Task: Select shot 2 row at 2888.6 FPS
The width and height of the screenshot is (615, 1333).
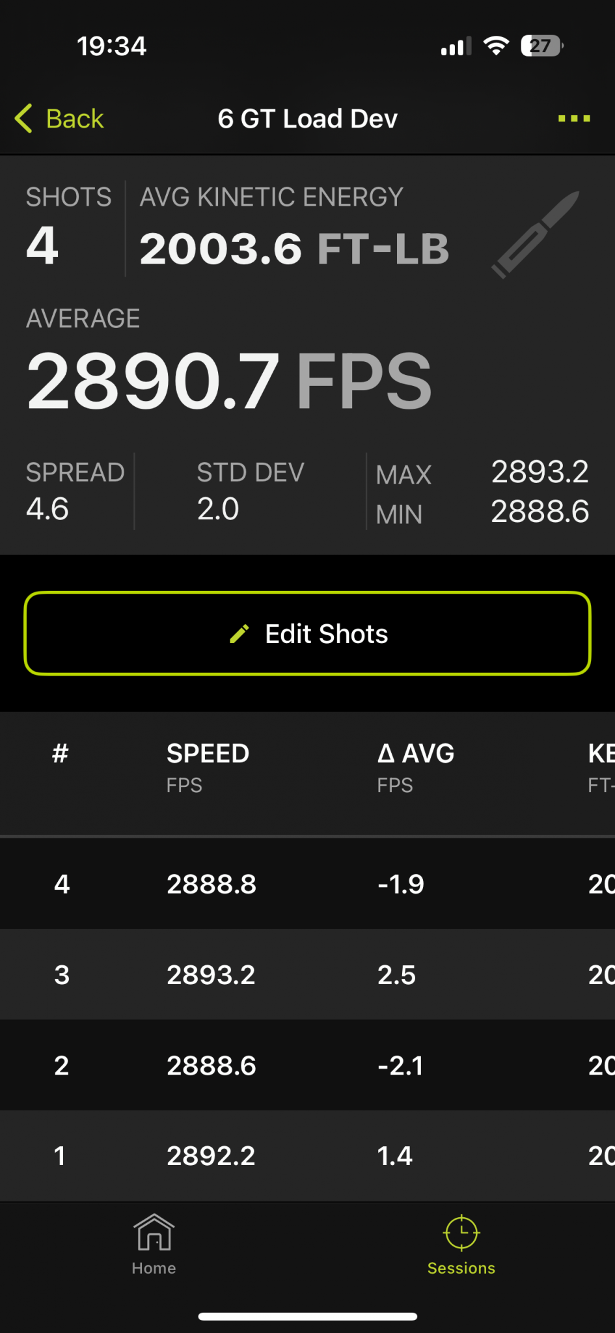Action: tap(307, 1065)
